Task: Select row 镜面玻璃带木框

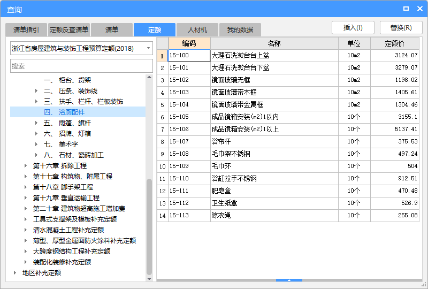Action: click(288, 93)
